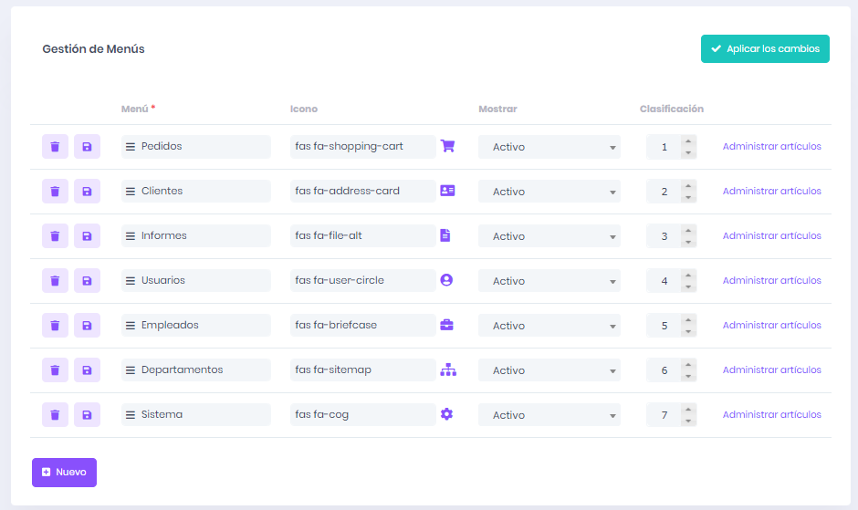Click the sitemap icon next to Departamentos
The width and height of the screenshot is (858, 510).
[x=446, y=369]
